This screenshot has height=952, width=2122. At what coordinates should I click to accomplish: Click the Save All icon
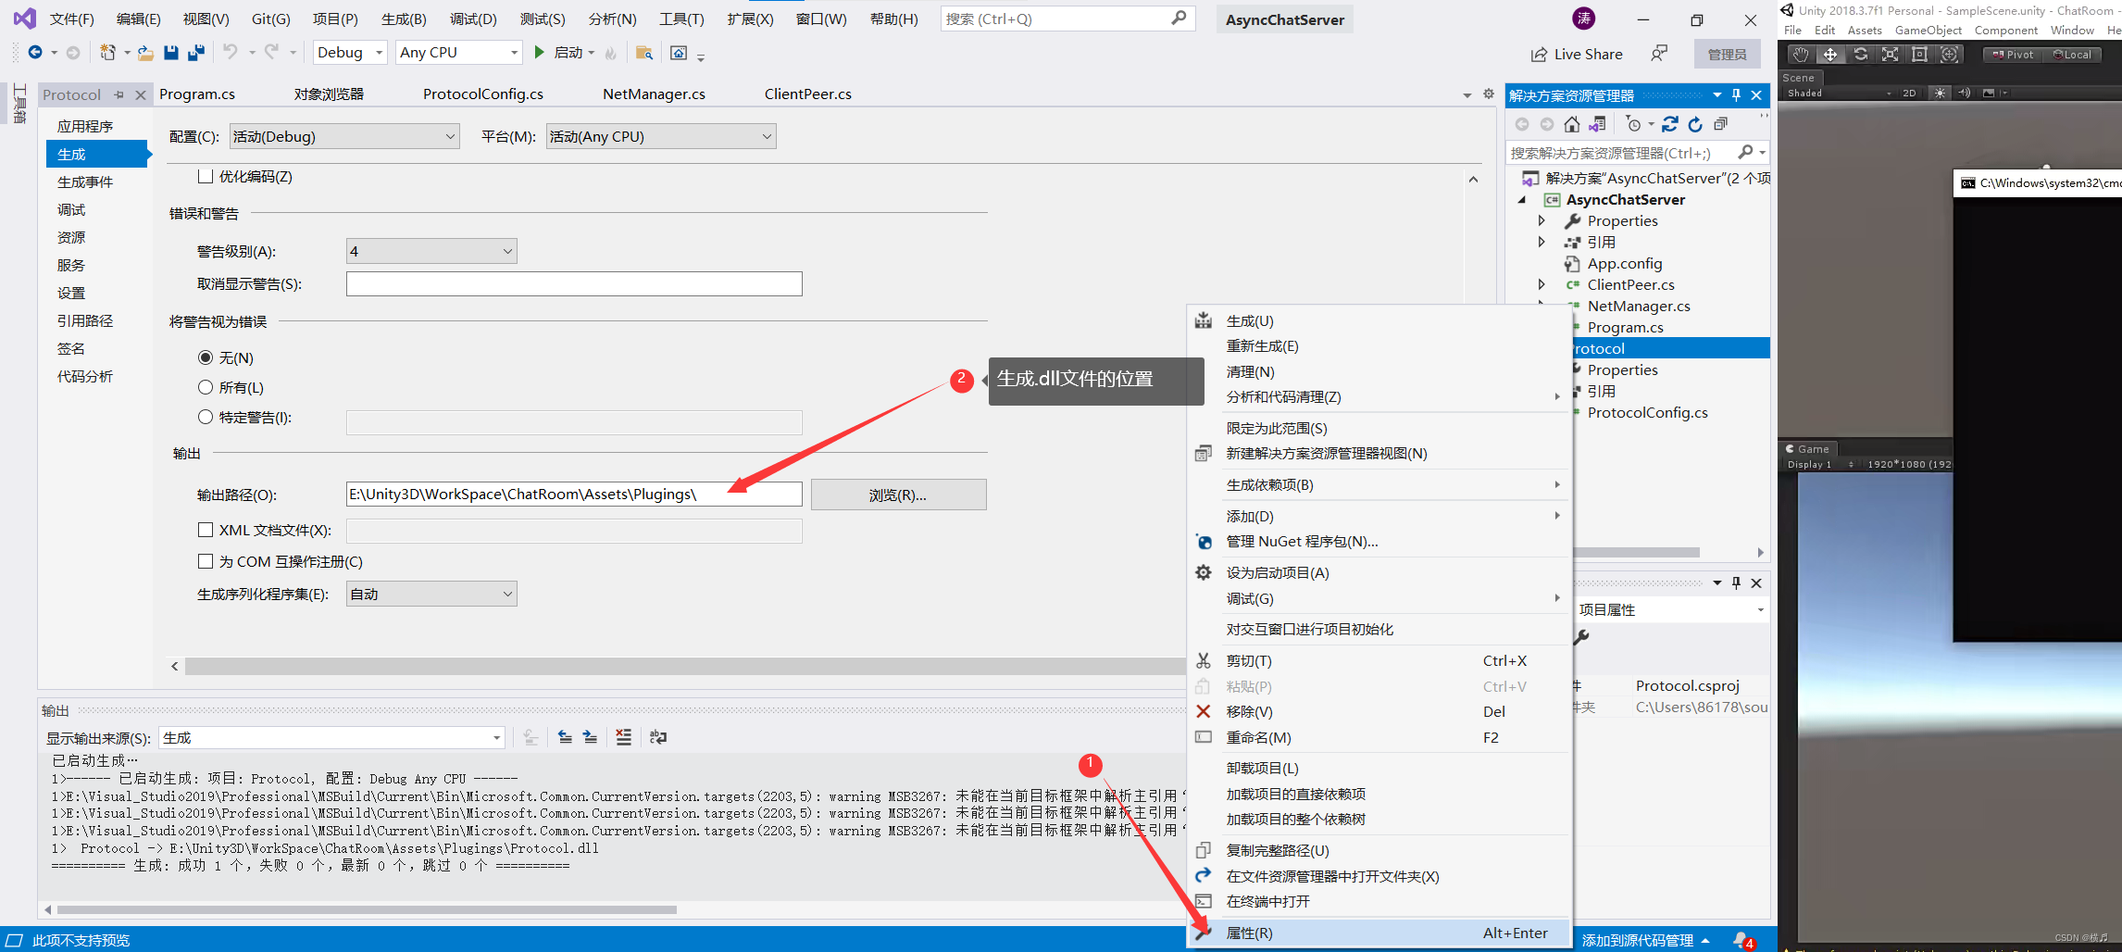click(x=195, y=53)
